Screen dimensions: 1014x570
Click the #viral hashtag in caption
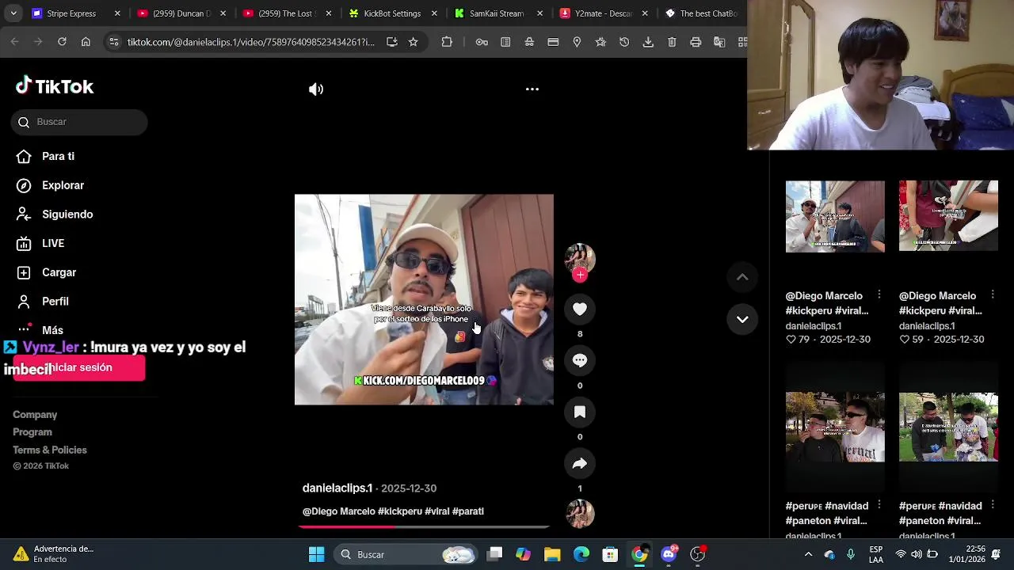coord(436,511)
